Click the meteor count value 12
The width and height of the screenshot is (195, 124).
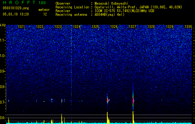45,14
